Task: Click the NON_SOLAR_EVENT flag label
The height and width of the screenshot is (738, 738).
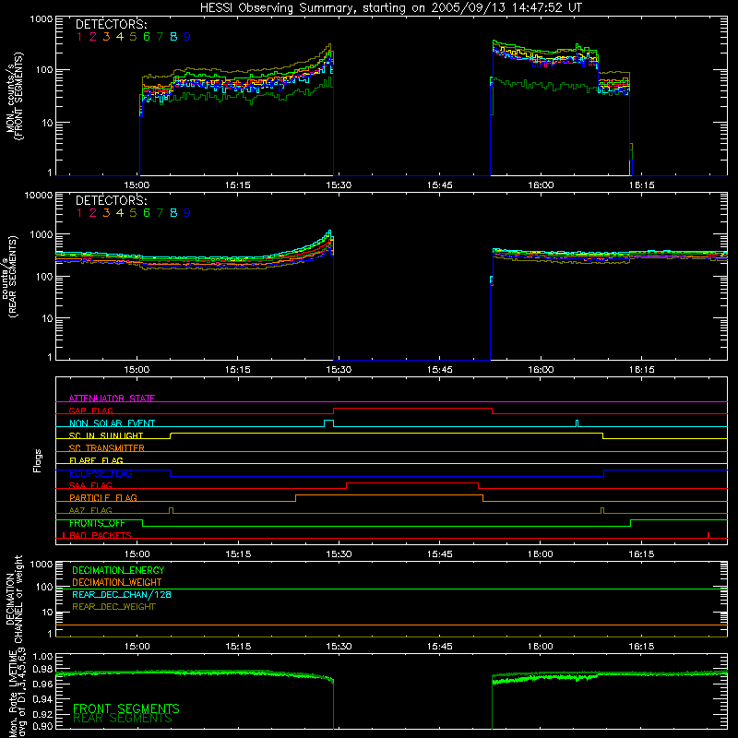Action: click(112, 423)
